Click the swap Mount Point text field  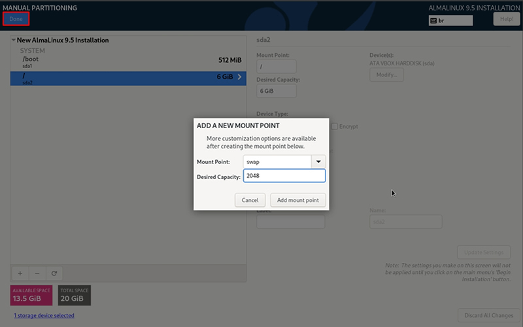(277, 162)
